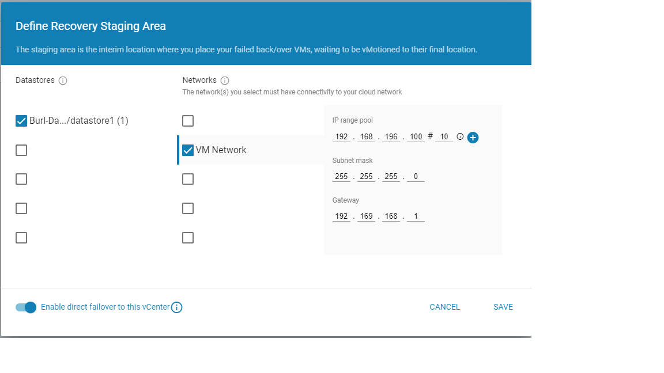Click the Networks info icon
The height and width of the screenshot is (373, 664).
[x=225, y=80]
